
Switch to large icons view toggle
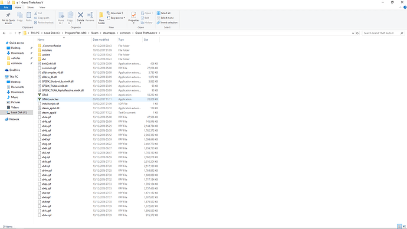(x=404, y=227)
